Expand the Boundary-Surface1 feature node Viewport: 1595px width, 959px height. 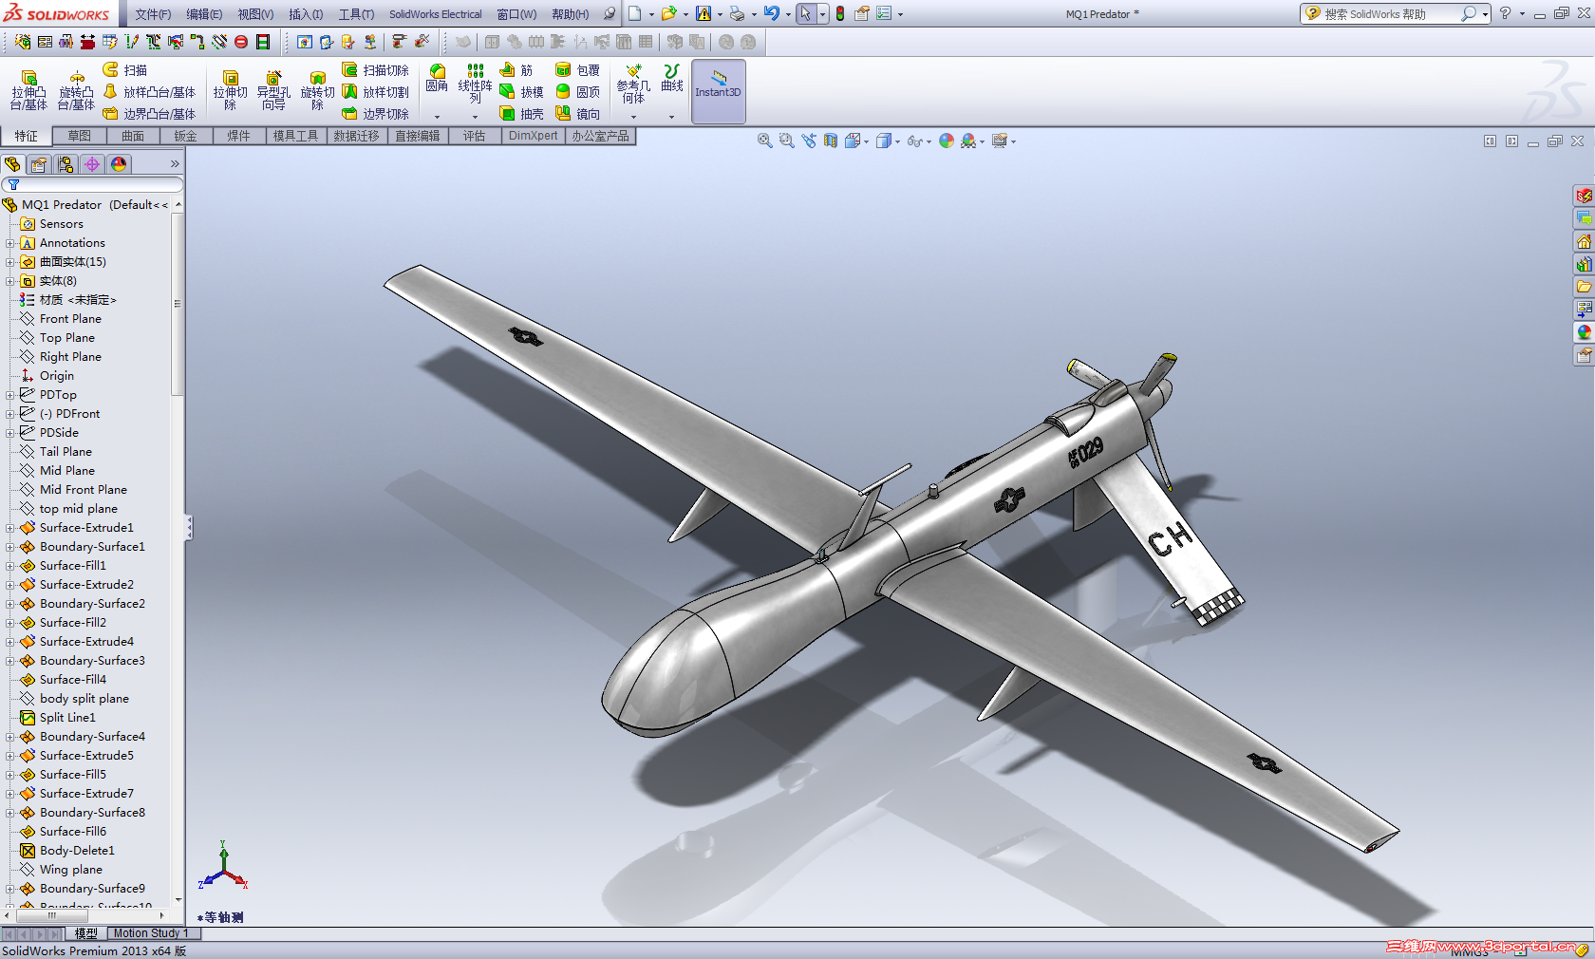point(9,547)
